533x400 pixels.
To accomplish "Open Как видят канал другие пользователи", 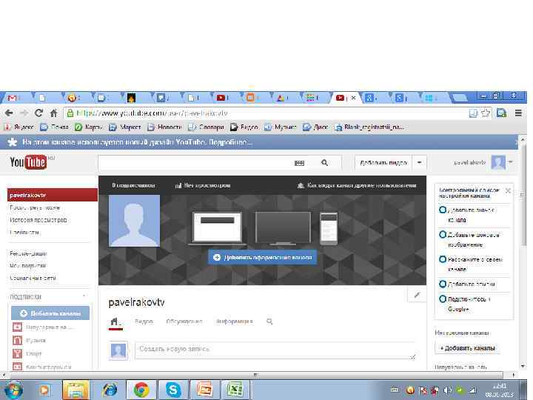I will (357, 186).
